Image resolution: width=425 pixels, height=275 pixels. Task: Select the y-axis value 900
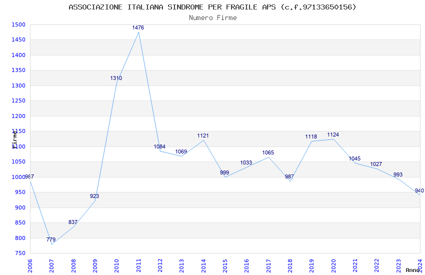pyautogui.click(x=20, y=207)
